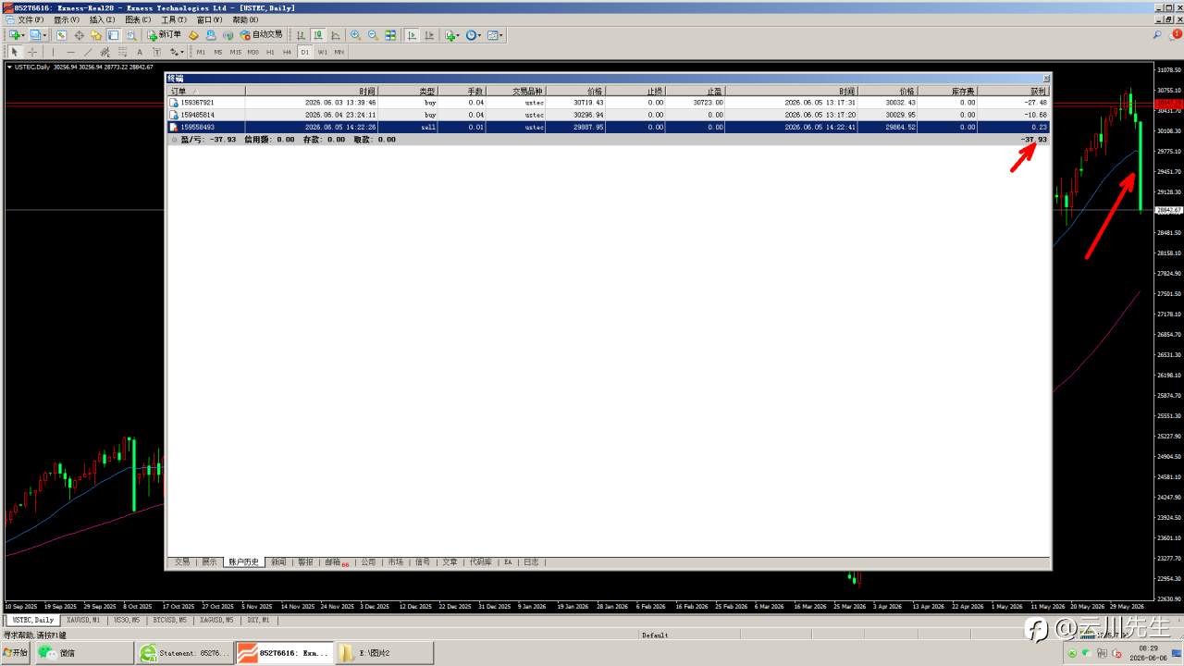Switch to the 新闻 terminal tab
The image size is (1184, 666).
pos(278,561)
